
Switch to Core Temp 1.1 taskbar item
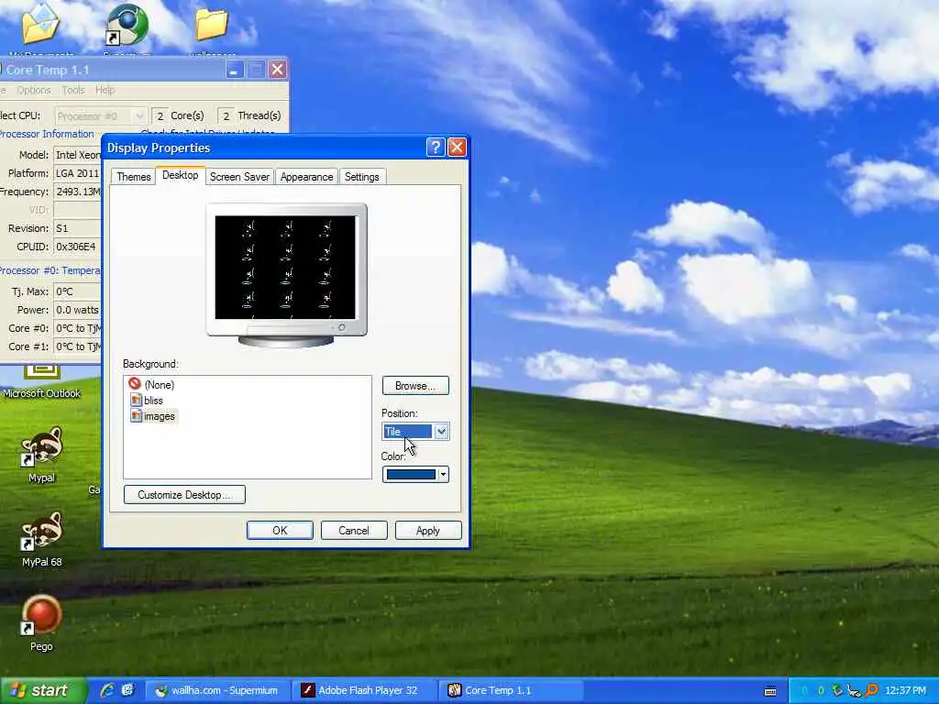pos(512,690)
